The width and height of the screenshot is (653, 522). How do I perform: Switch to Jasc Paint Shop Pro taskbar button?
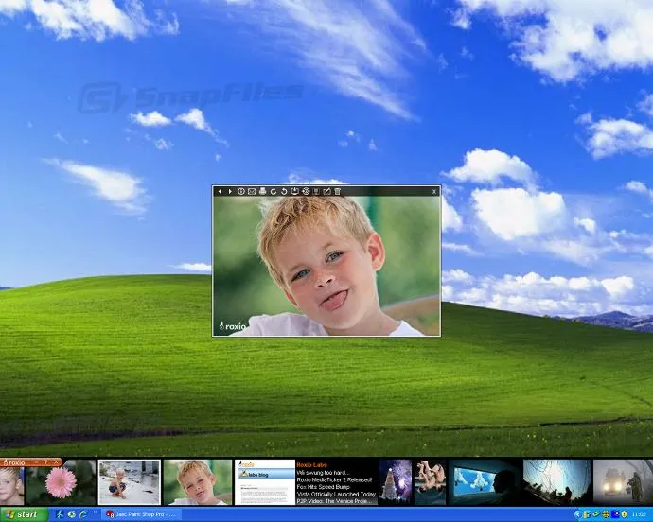pos(142,514)
